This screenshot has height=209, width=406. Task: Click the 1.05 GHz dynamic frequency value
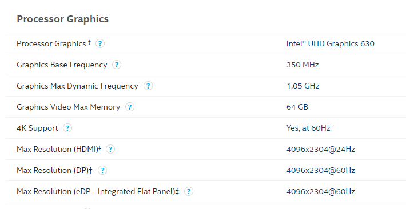click(x=302, y=86)
